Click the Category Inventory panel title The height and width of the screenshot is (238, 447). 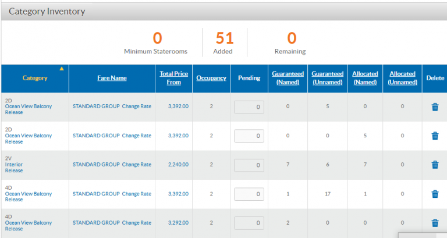tap(47, 12)
